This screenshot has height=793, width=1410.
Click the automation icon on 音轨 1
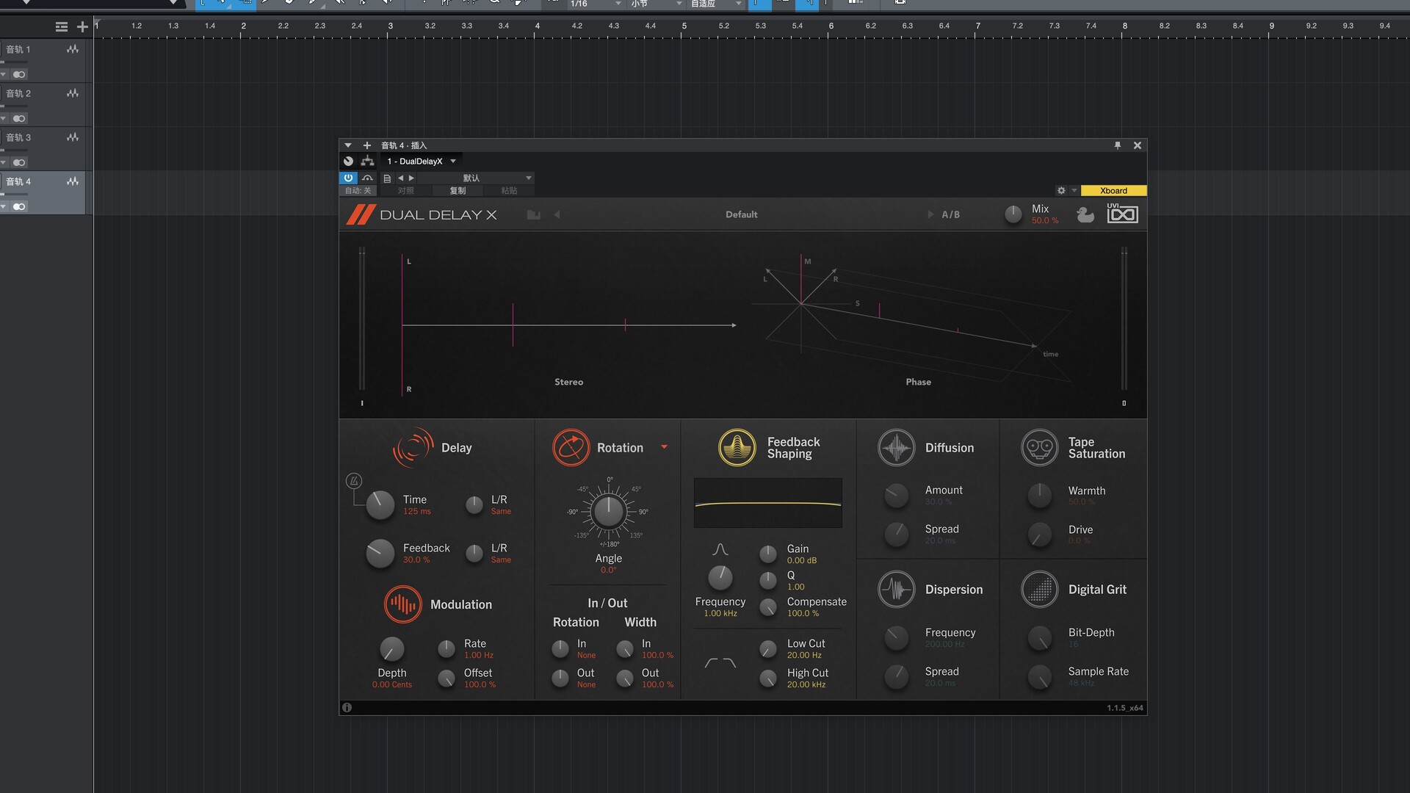pos(73,49)
